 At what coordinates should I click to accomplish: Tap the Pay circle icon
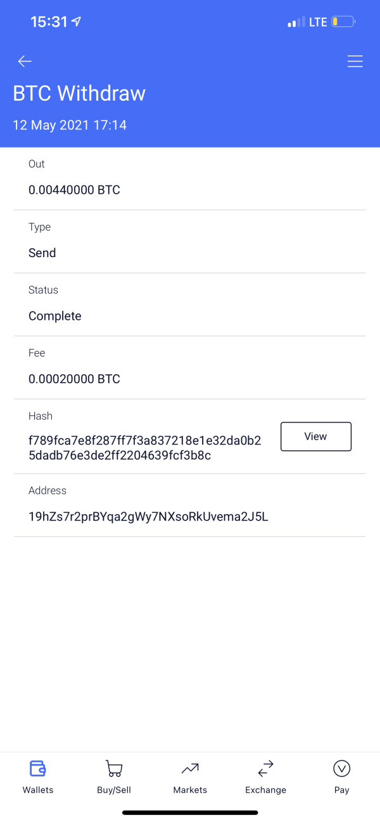341,769
